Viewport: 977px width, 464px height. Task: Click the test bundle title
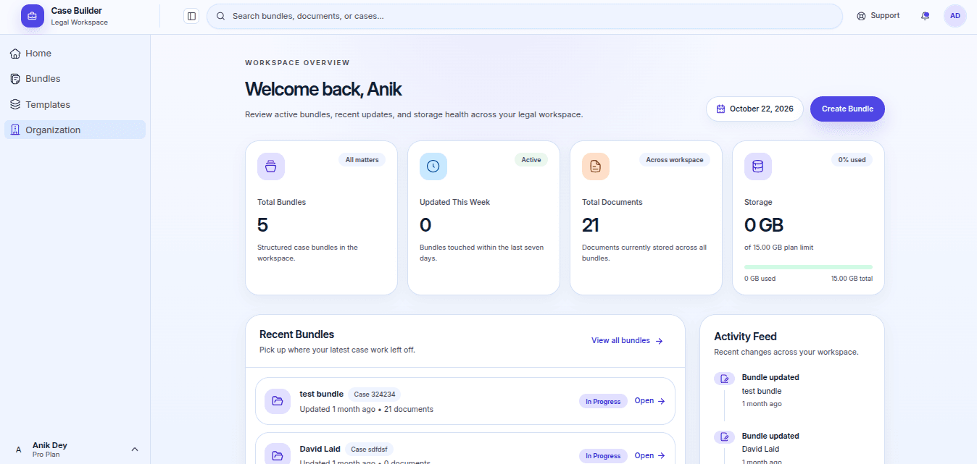pyautogui.click(x=321, y=395)
